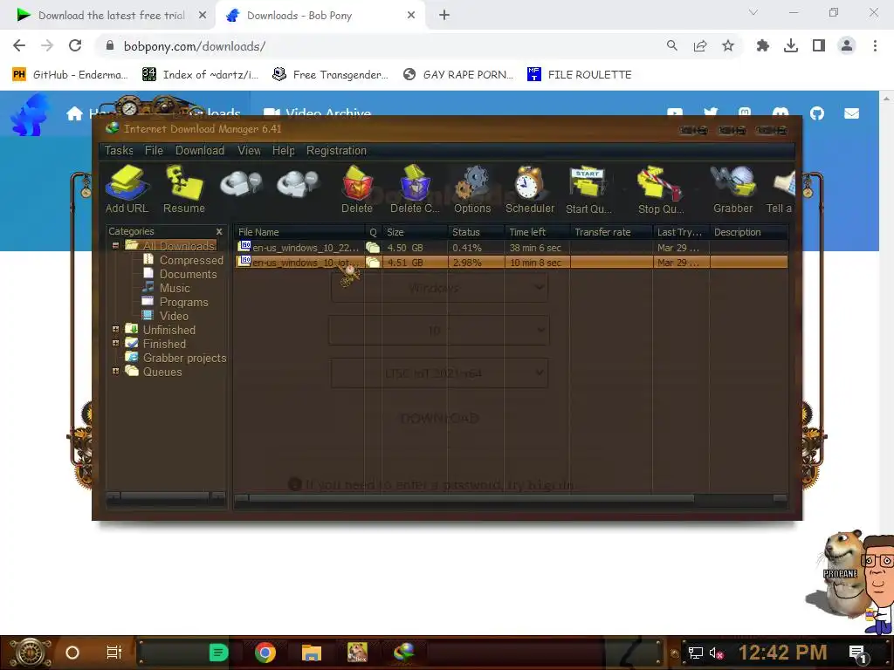The height and width of the screenshot is (670, 894).
Task: Switch to the Download latest free trial tab
Action: pos(109,16)
